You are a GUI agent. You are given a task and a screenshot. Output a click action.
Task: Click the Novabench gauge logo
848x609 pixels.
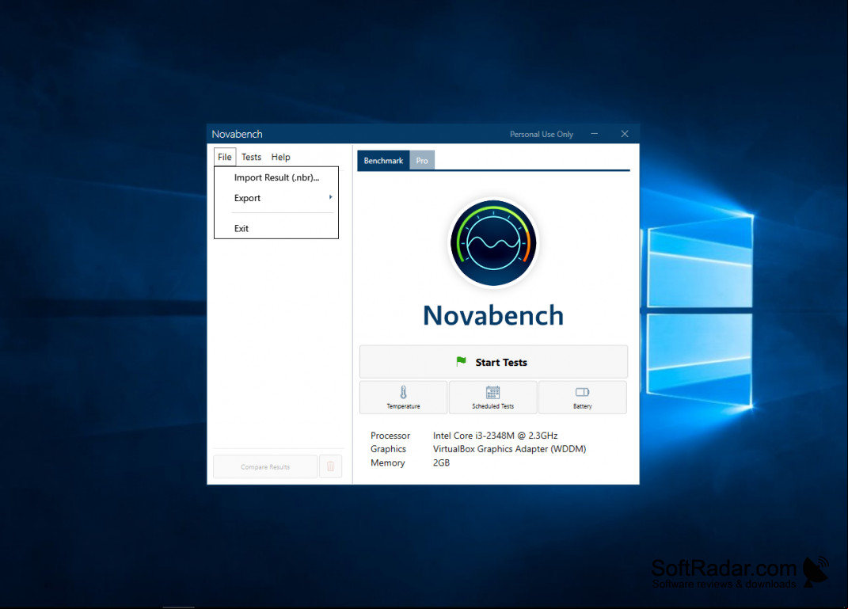(493, 243)
